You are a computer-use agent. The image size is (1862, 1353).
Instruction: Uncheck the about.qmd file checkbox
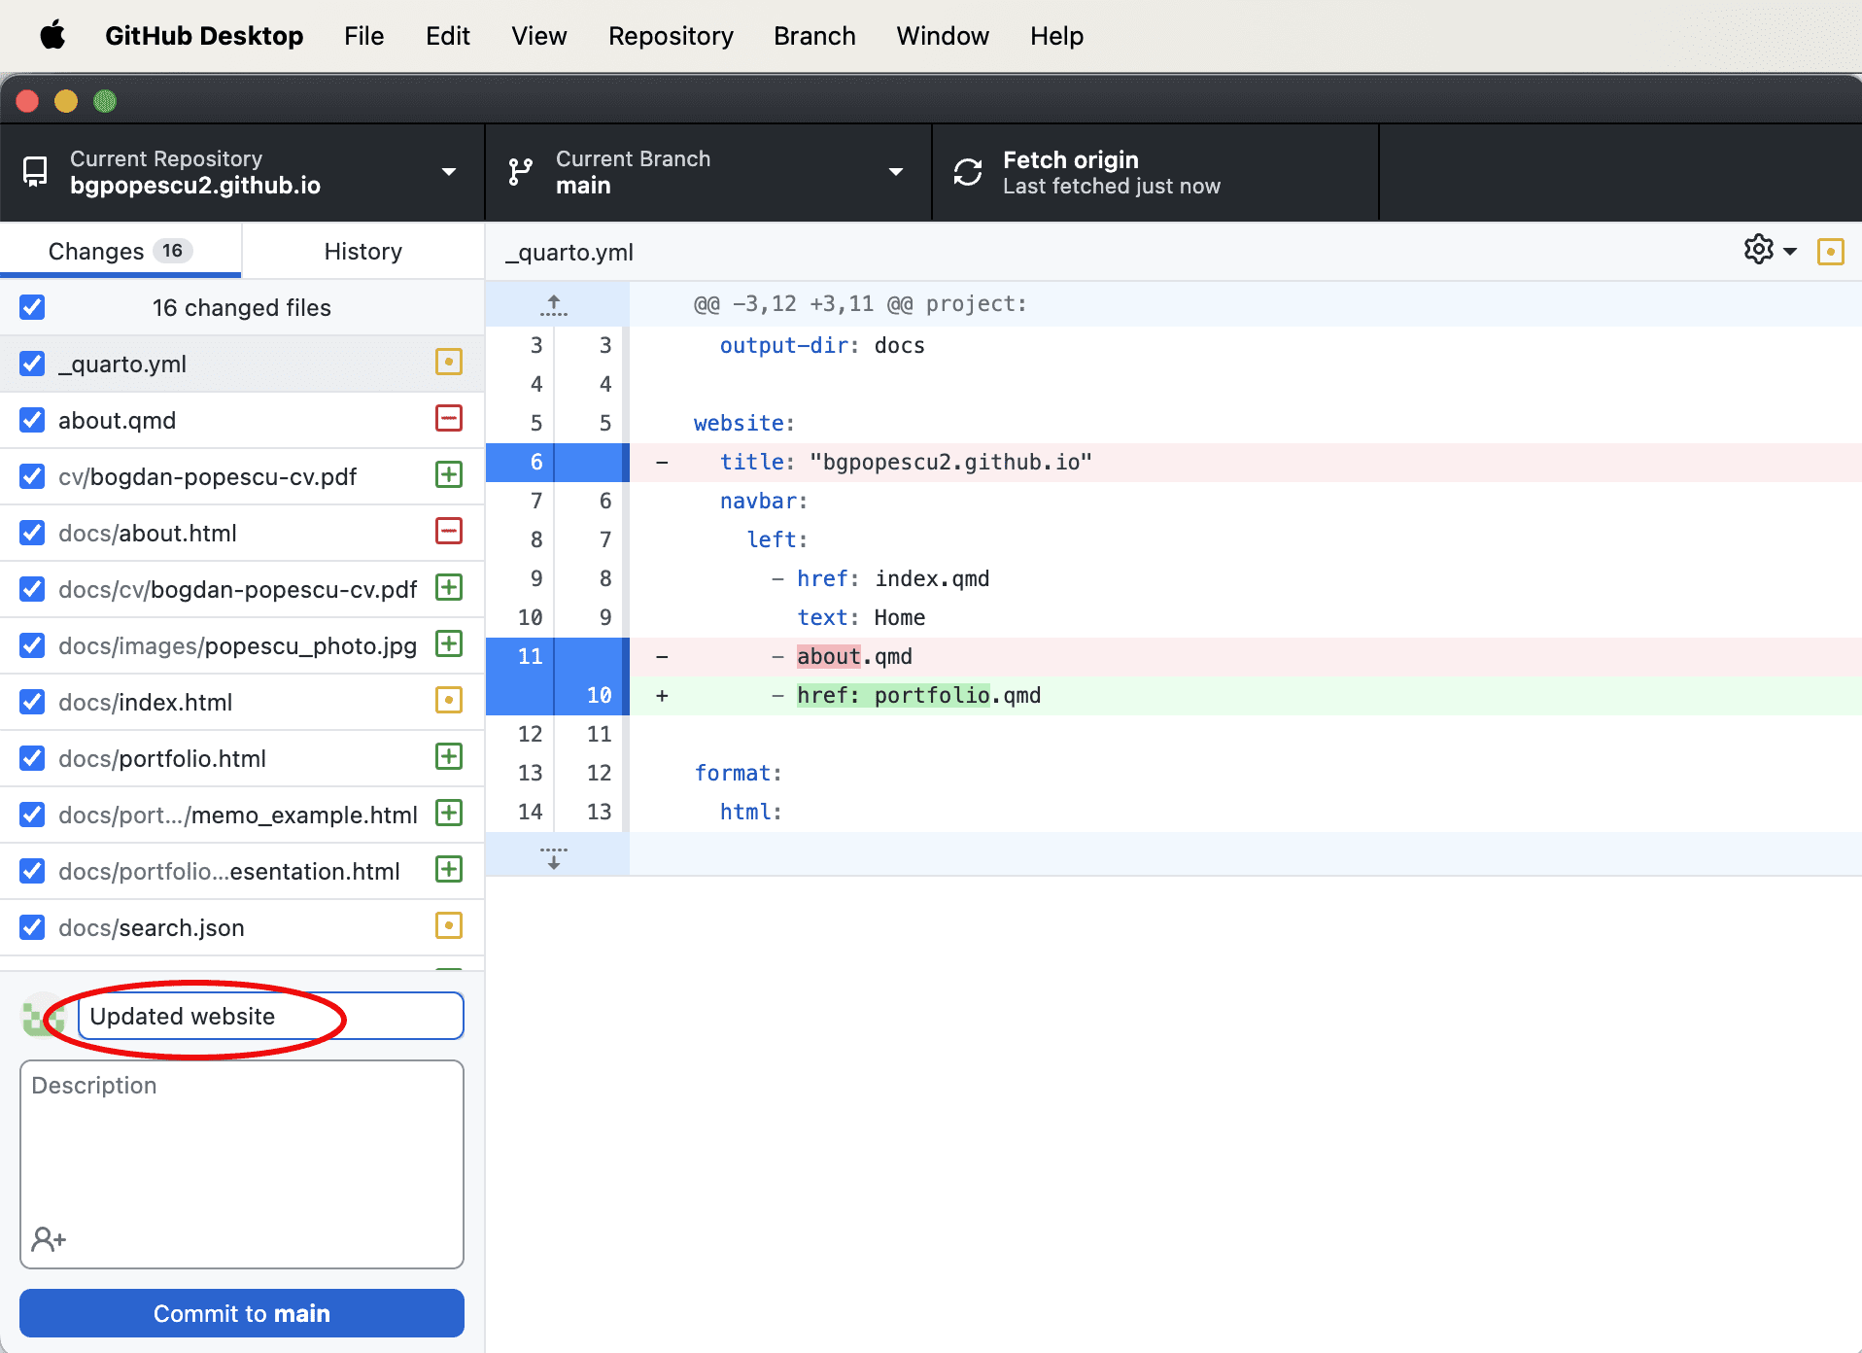tap(32, 420)
